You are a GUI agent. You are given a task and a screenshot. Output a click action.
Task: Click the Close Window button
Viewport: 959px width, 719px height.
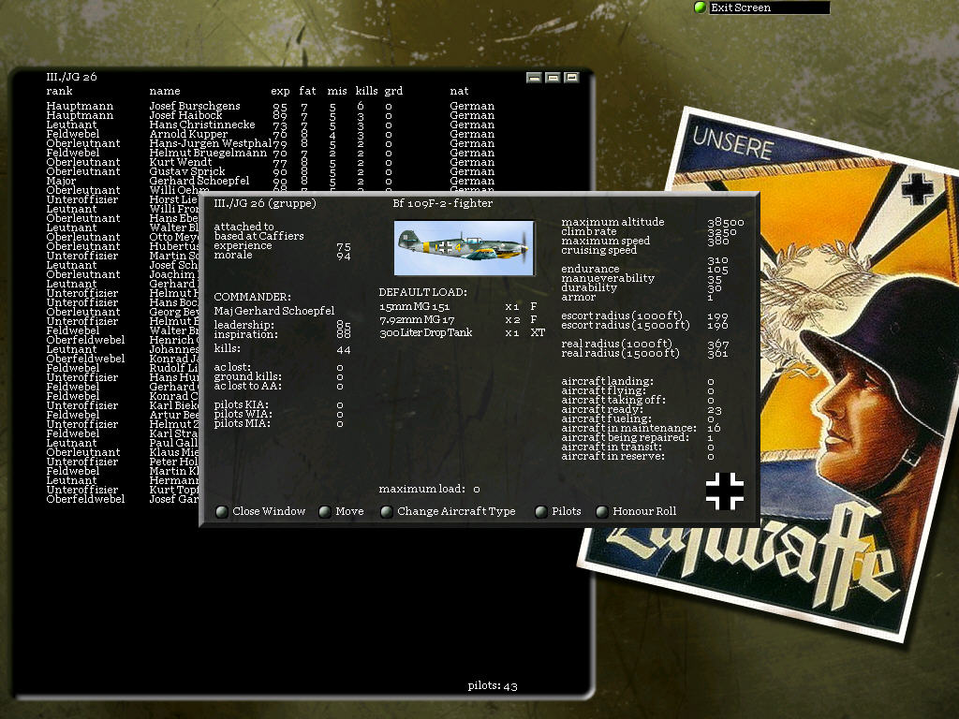pyautogui.click(x=260, y=511)
